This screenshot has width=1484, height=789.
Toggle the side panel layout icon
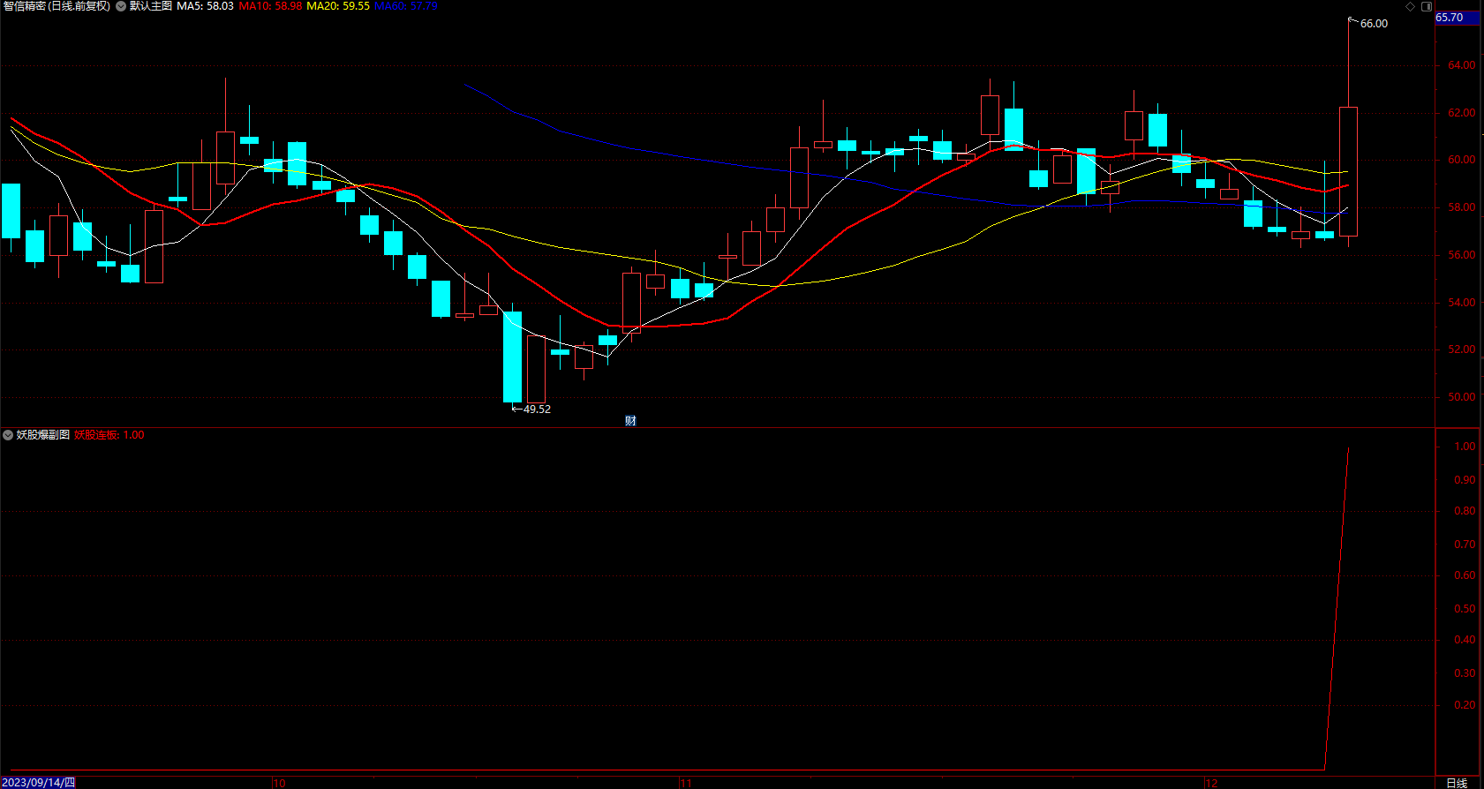tap(1427, 6)
